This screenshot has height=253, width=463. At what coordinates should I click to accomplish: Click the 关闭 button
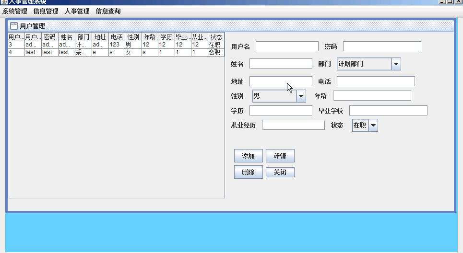280,172
